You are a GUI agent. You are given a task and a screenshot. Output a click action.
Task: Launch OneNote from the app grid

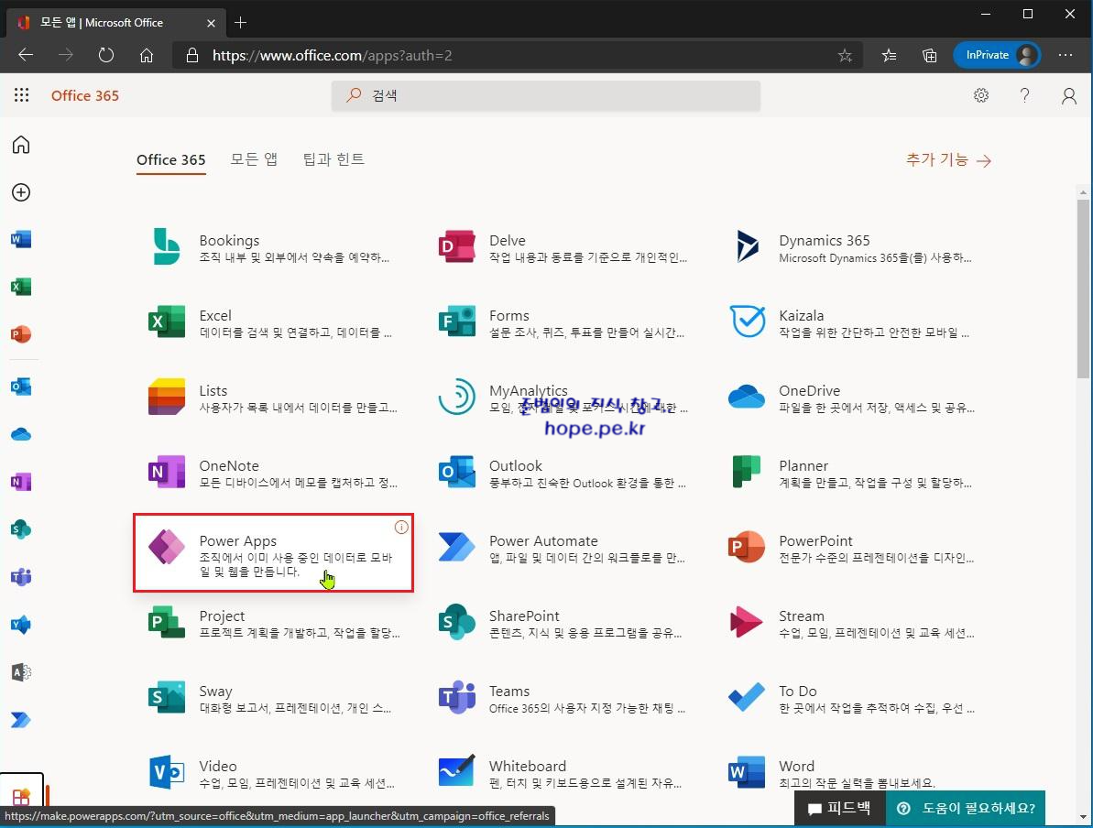[167, 471]
